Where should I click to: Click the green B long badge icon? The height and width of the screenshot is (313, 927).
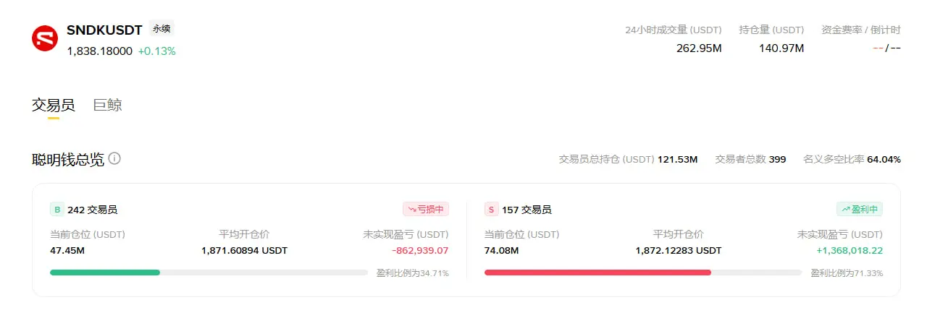(x=56, y=210)
